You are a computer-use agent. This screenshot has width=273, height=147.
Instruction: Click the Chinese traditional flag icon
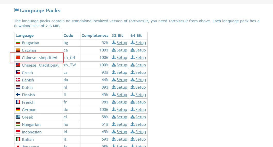[18, 65]
